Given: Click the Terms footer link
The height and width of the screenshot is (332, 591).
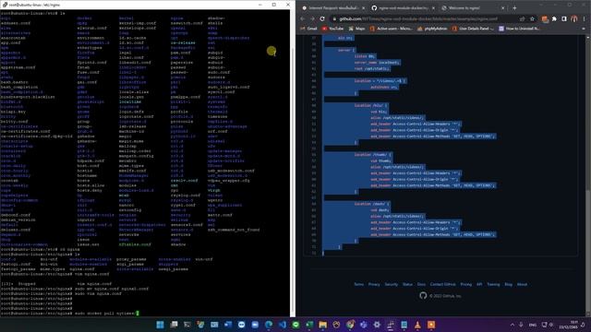Looking at the screenshot, I should (359, 285).
